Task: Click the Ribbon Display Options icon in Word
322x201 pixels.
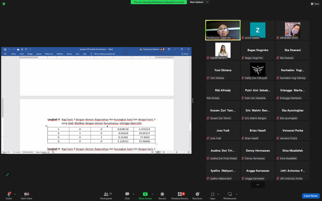Action: tap(169, 49)
